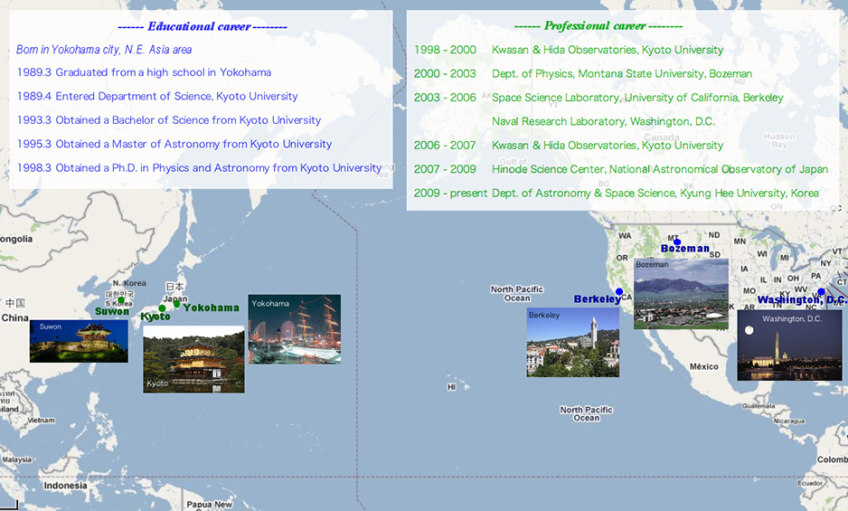Click the blue Berkeley map marker dot
The width and height of the screenshot is (848, 511).
pos(619,291)
